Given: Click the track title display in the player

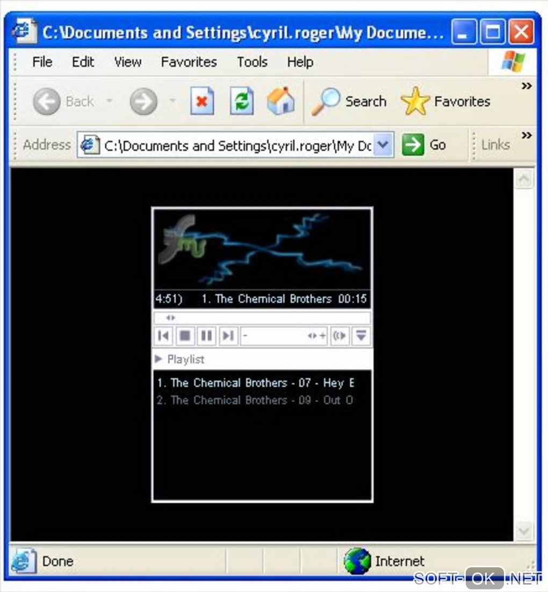Looking at the screenshot, I should coord(266,299).
